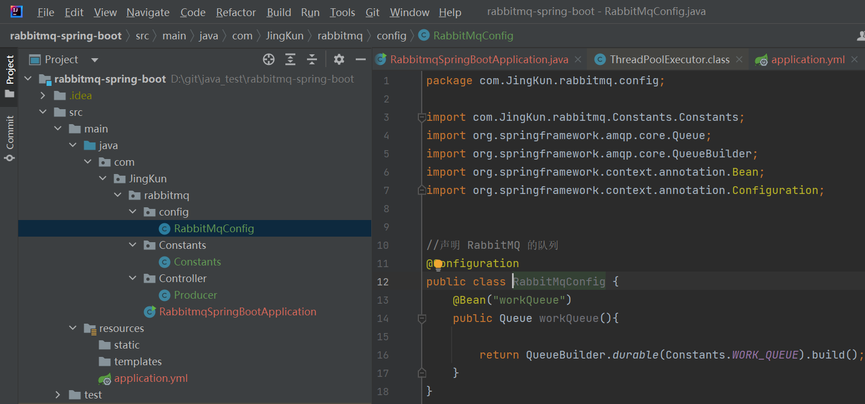Select RabbitmqSpringBootApplication in project tree
This screenshot has height=404, width=865.
point(238,311)
